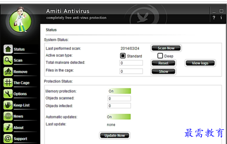This screenshot has width=227, height=144.
Task: Click the System Status heading
Action: click(56, 40)
